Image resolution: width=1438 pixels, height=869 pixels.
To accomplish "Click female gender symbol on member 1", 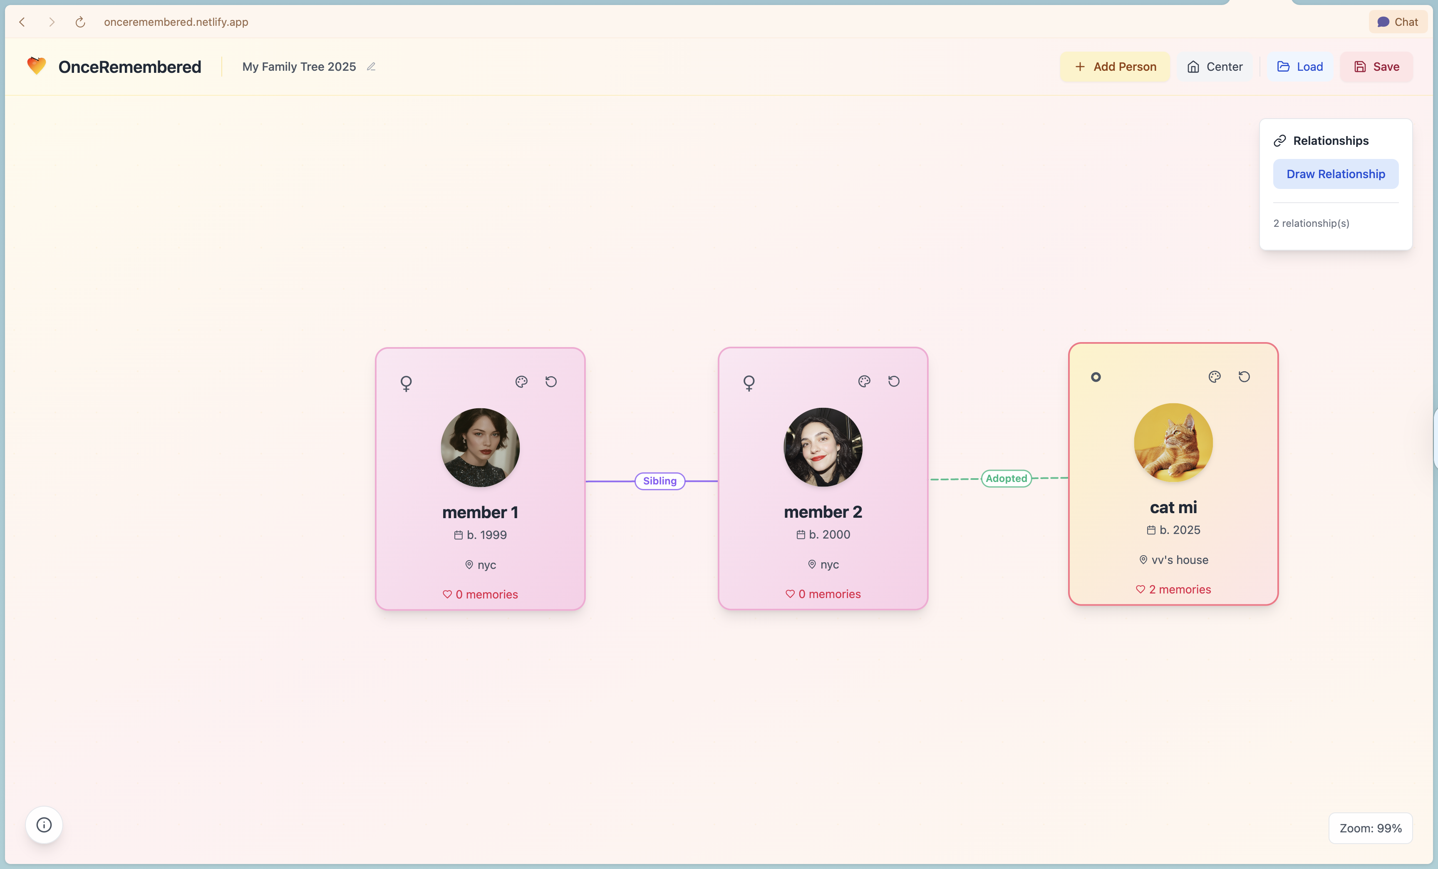I will point(406,383).
